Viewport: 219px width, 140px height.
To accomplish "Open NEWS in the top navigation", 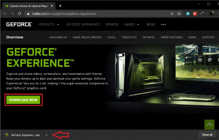I will (x=151, y=25).
